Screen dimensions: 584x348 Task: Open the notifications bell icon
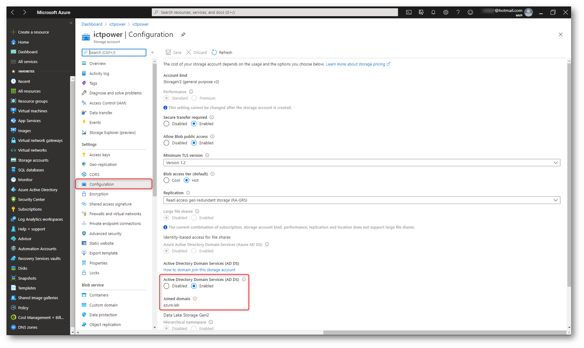tap(433, 12)
